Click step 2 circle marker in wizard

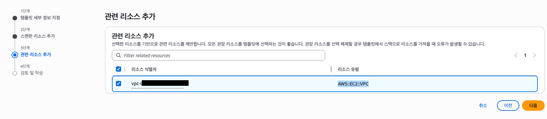15,36
